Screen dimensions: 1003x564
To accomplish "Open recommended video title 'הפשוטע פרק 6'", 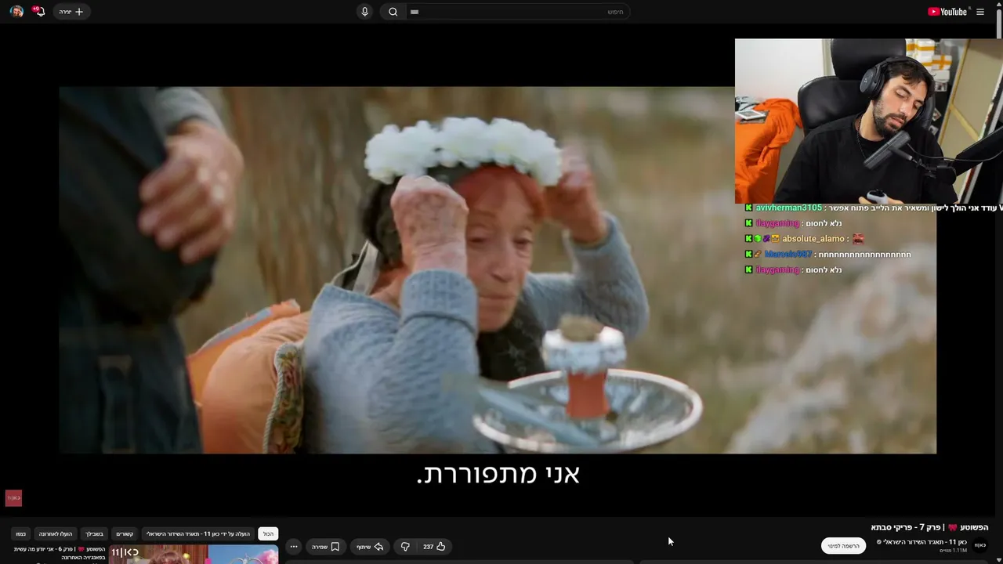I will coord(60,553).
